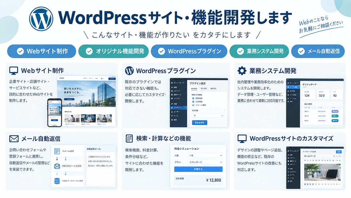Open プラグイン in plugin settings panel sidebar
The height and width of the screenshot is (198, 351).
(x=178, y=108)
